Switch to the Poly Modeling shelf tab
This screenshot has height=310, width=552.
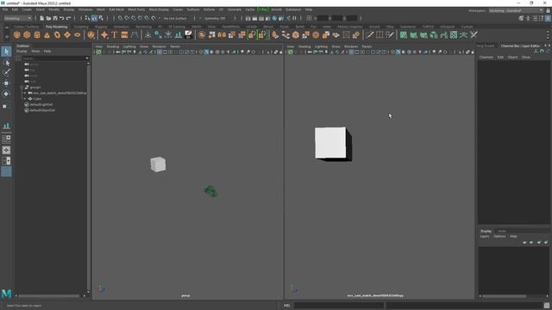click(x=56, y=27)
